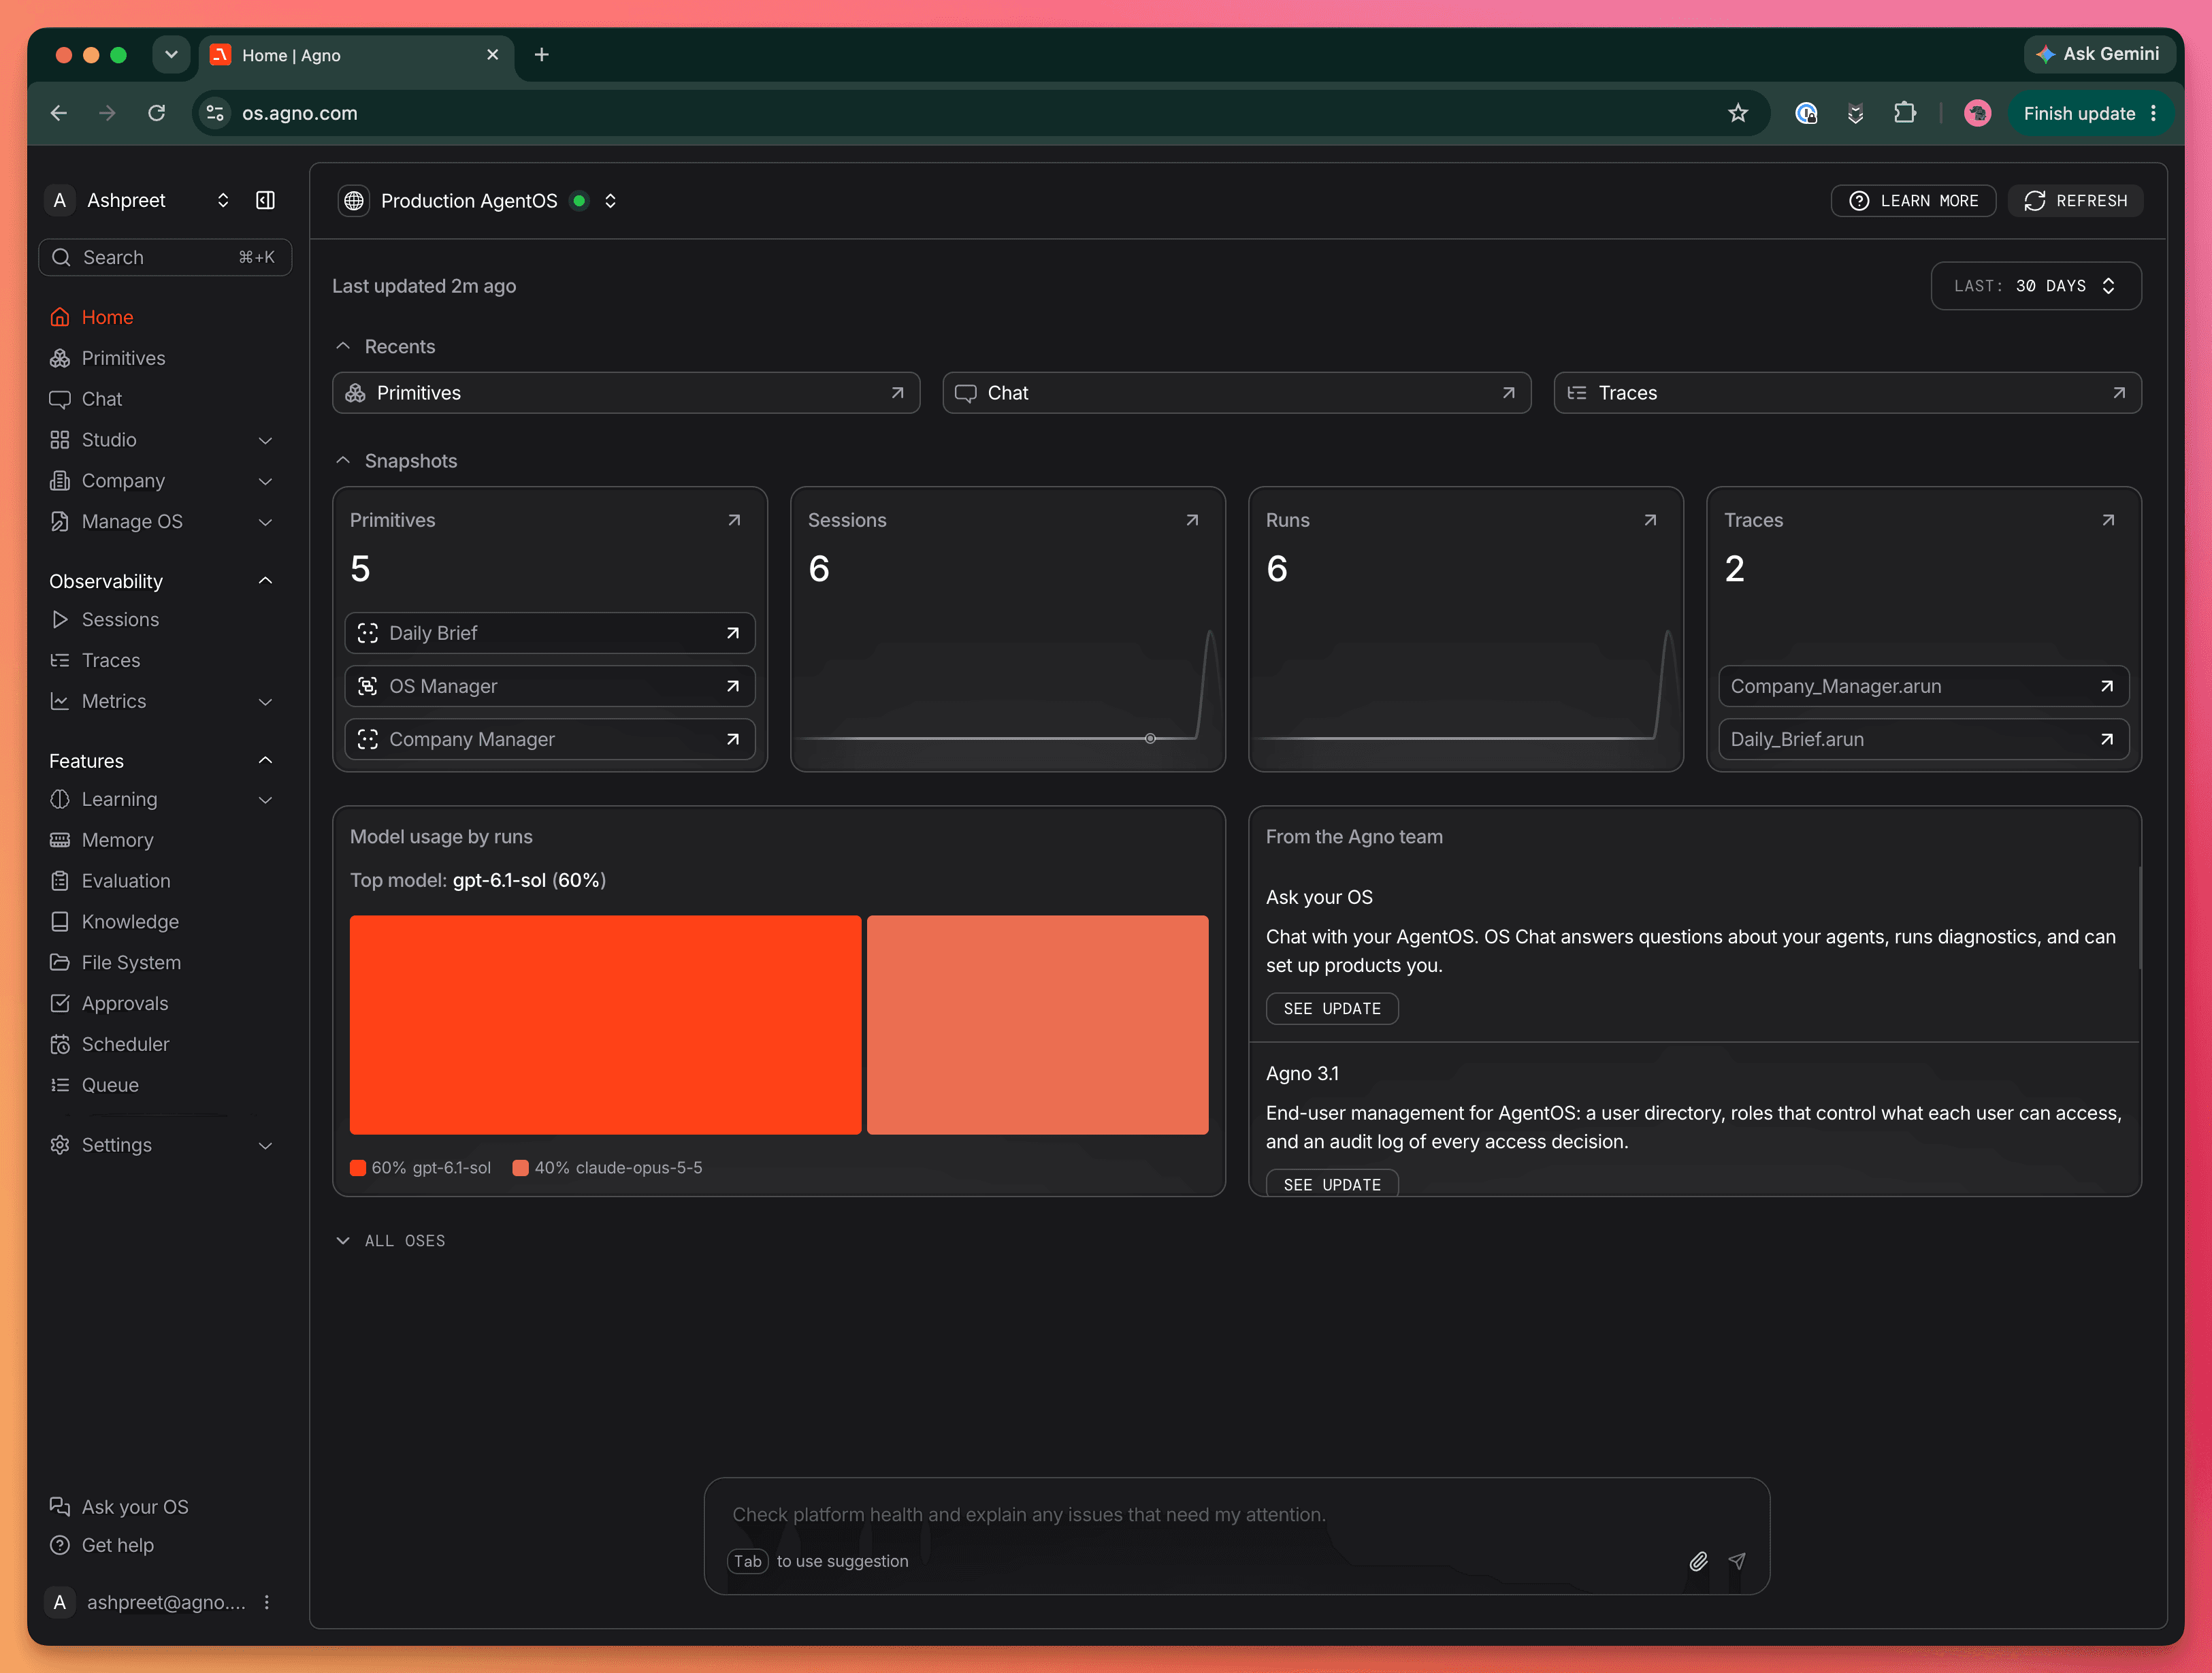Open Knowledge in the sidebar
2212x1673 pixels.
point(164,922)
